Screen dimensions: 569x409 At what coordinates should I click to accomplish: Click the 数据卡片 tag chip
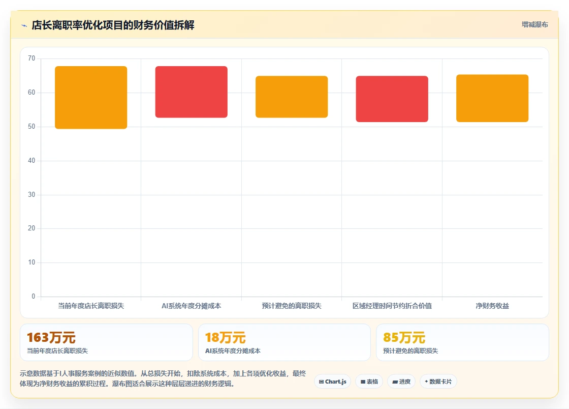click(x=438, y=382)
